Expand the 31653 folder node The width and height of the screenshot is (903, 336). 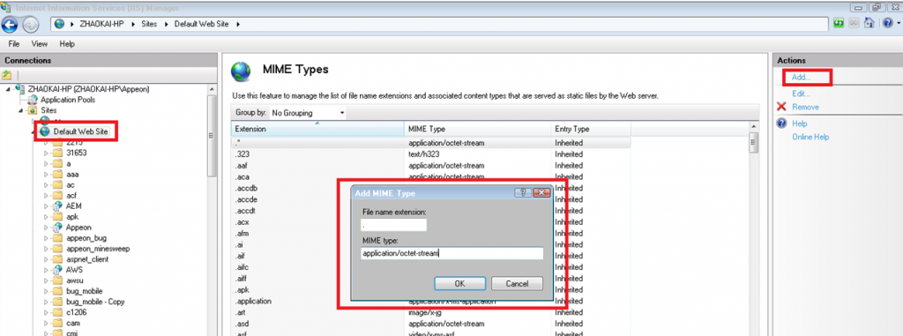[x=46, y=153]
